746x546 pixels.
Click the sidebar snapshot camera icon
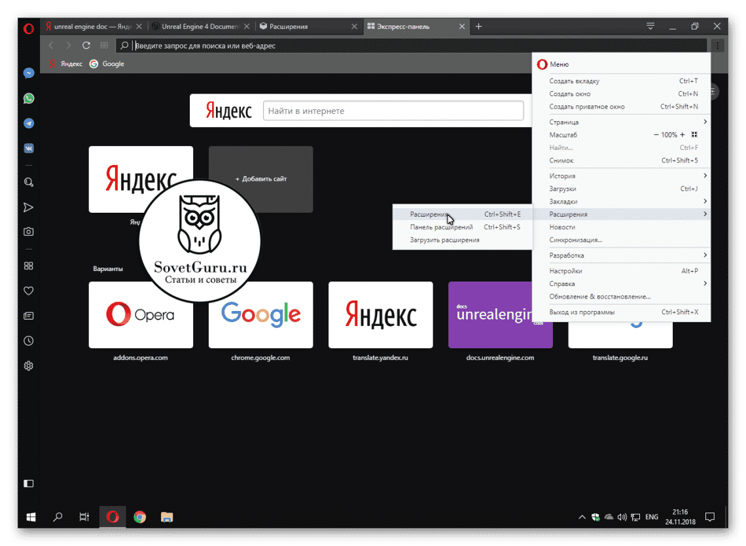coord(29,232)
